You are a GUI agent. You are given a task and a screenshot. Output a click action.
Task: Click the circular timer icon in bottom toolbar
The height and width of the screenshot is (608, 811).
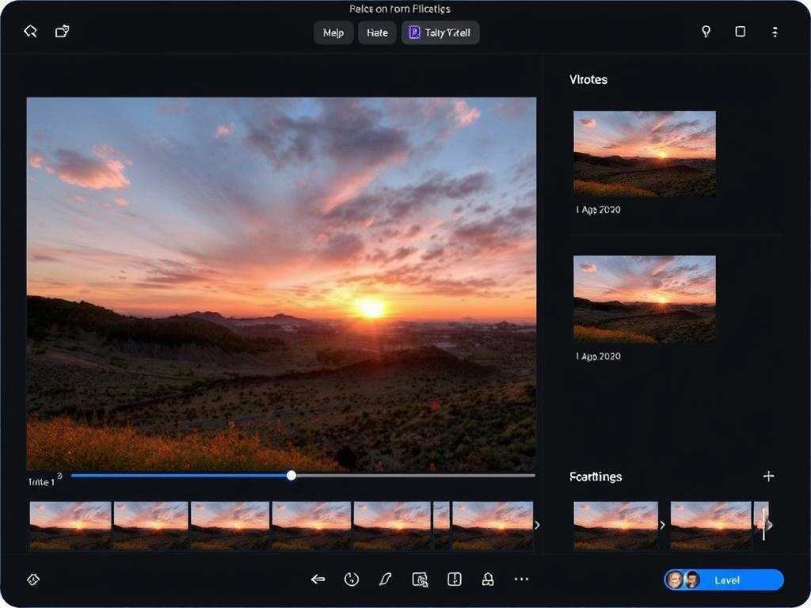tap(352, 579)
